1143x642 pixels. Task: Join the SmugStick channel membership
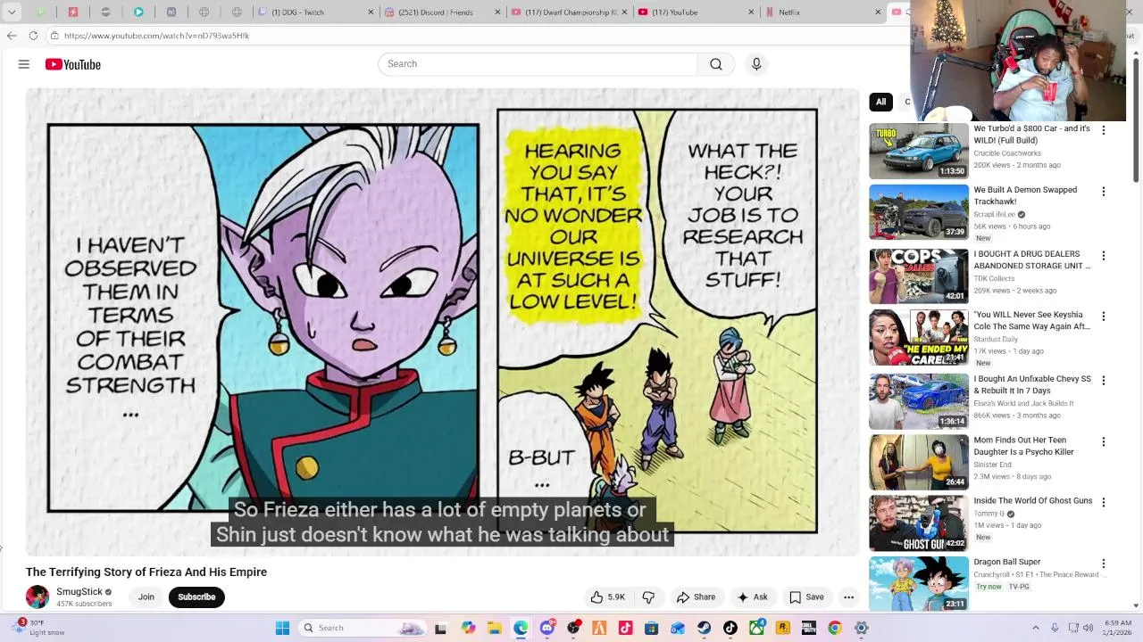(x=146, y=597)
